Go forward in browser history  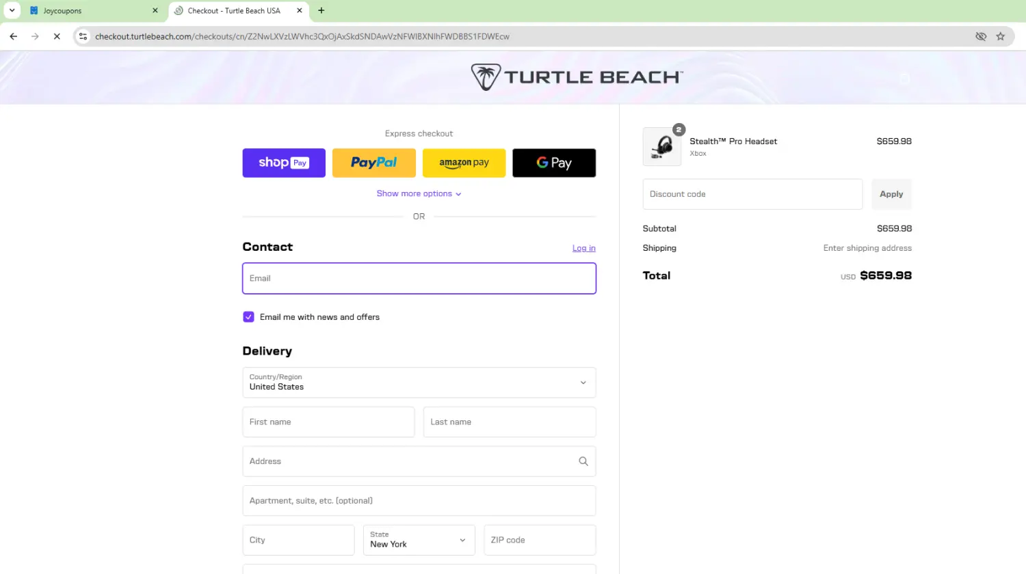(35, 36)
